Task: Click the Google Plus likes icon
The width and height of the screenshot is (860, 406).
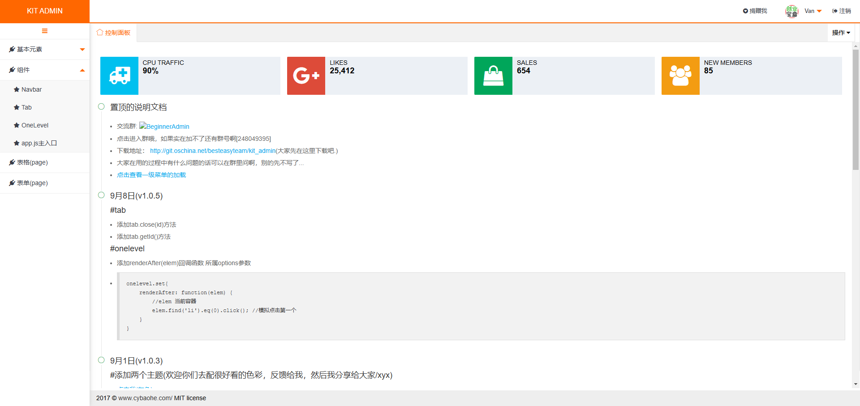Action: click(306, 76)
